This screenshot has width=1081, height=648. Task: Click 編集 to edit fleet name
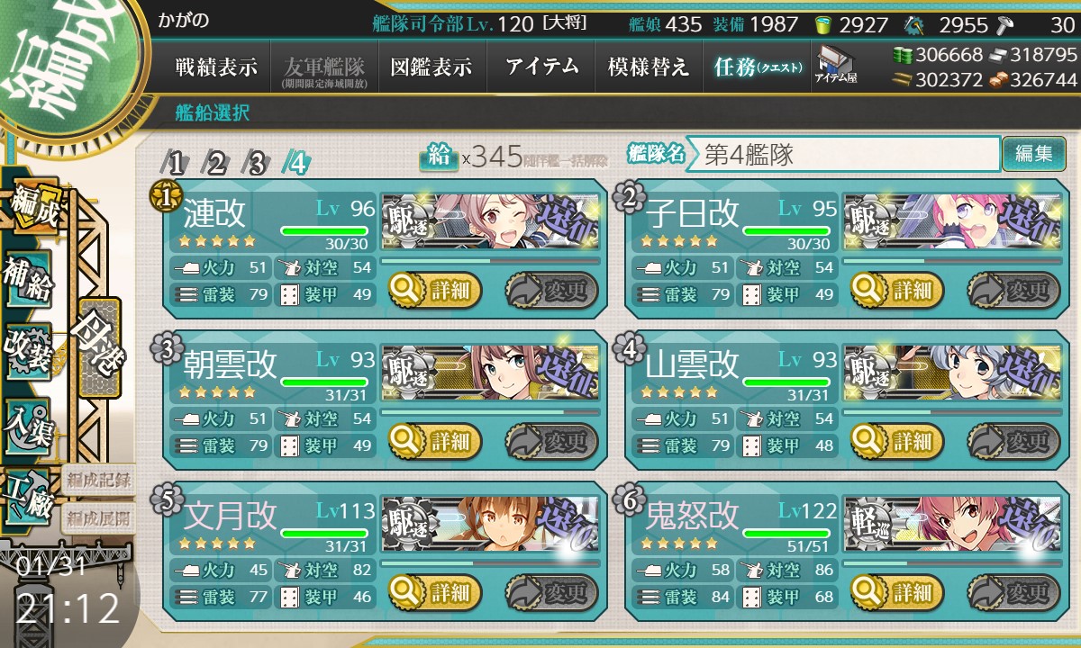tap(1033, 154)
